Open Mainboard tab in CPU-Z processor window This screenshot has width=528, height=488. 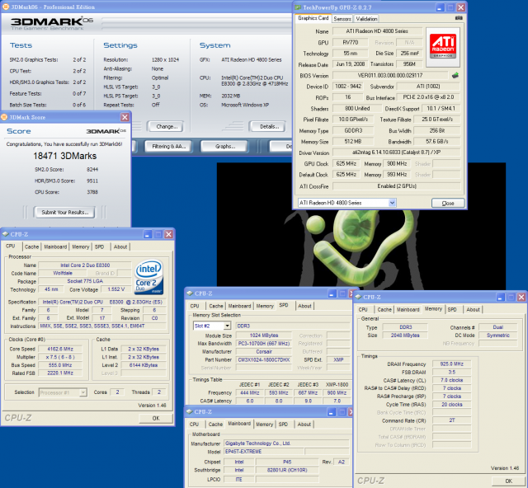click(x=55, y=246)
